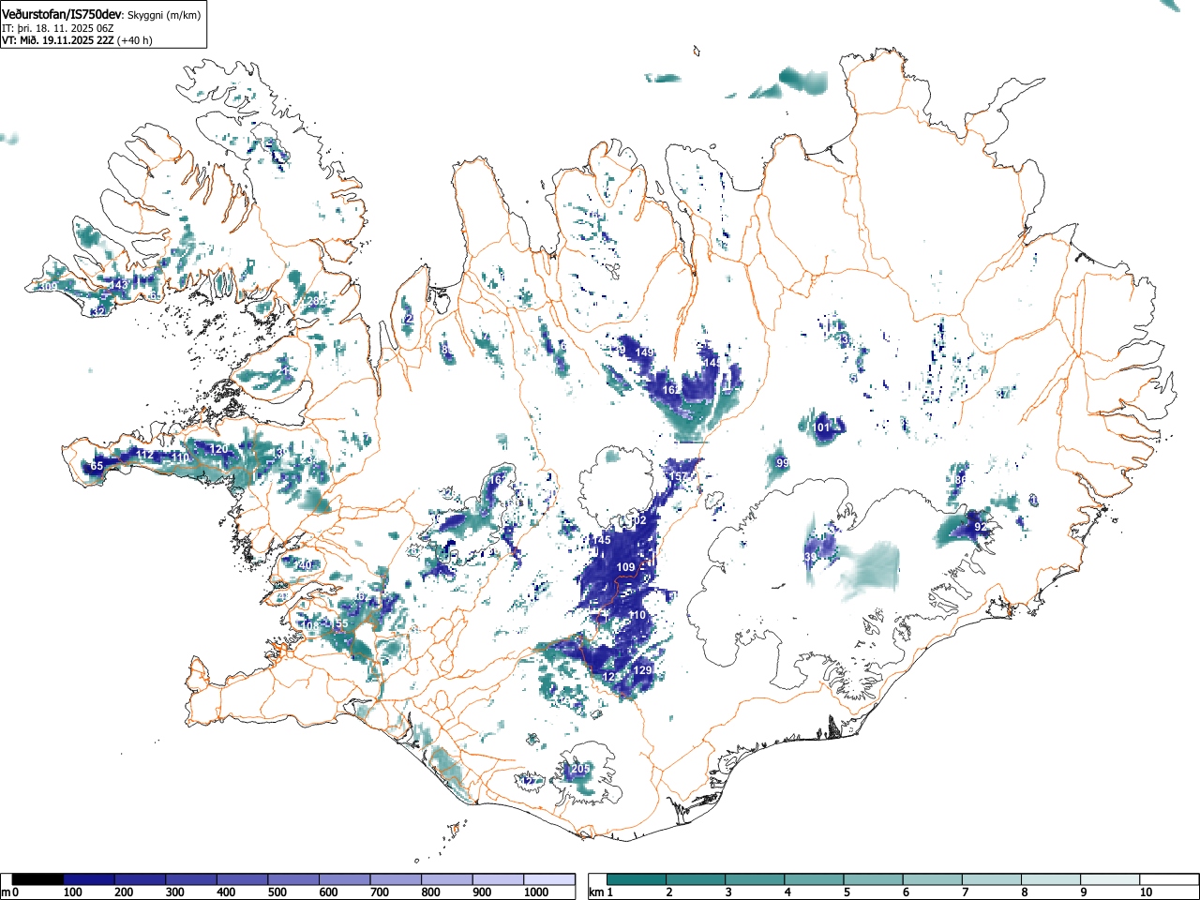The image size is (1200, 900).
Task: Click the 65 value at the peninsula tip
Action: pos(97,466)
